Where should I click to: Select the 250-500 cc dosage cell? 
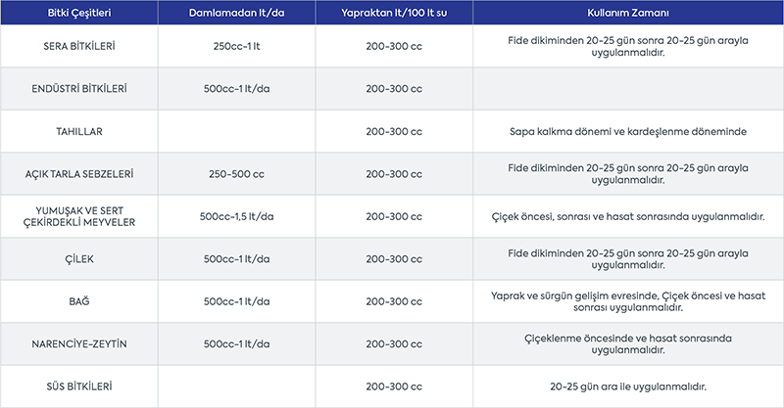(235, 174)
